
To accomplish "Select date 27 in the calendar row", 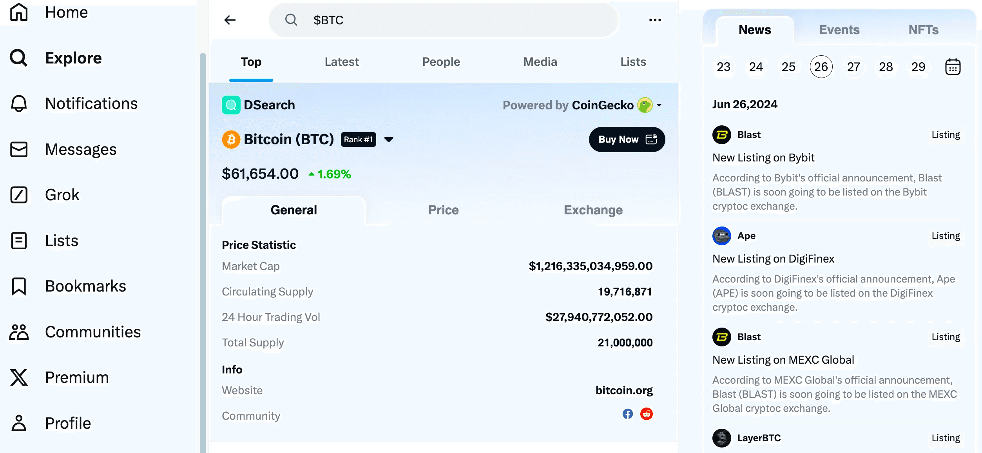I will (x=853, y=67).
